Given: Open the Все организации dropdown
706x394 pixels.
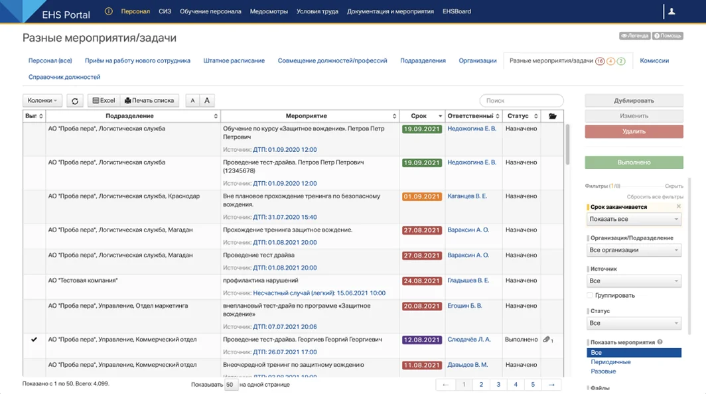Looking at the screenshot, I should coord(634,250).
